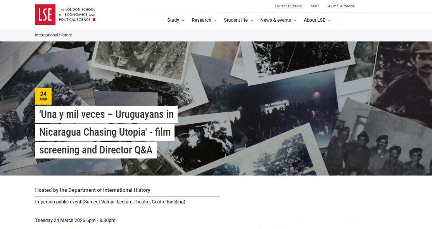Image resolution: width=432 pixels, height=229 pixels.
Task: Click the About LSE menu label
Action: (314, 20)
